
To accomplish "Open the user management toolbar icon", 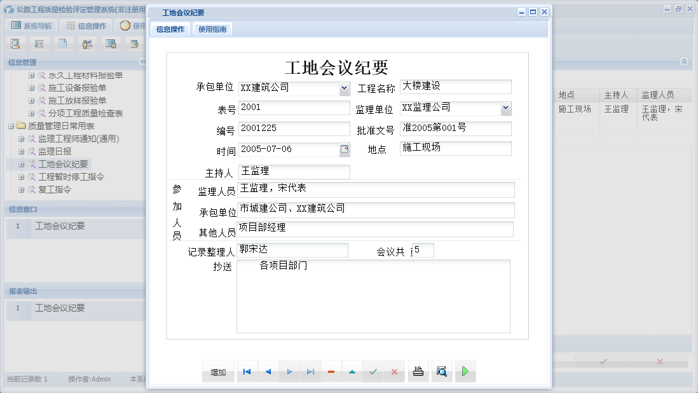I will [x=87, y=43].
